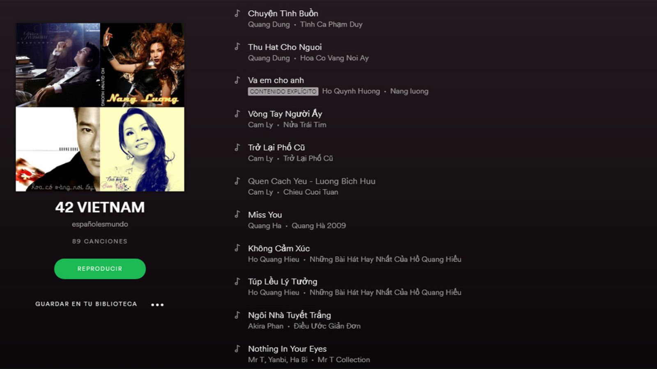Open the Quang Dung artist link under Chuyện Tình Buồn
Image resolution: width=657 pixels, height=369 pixels.
tap(269, 24)
